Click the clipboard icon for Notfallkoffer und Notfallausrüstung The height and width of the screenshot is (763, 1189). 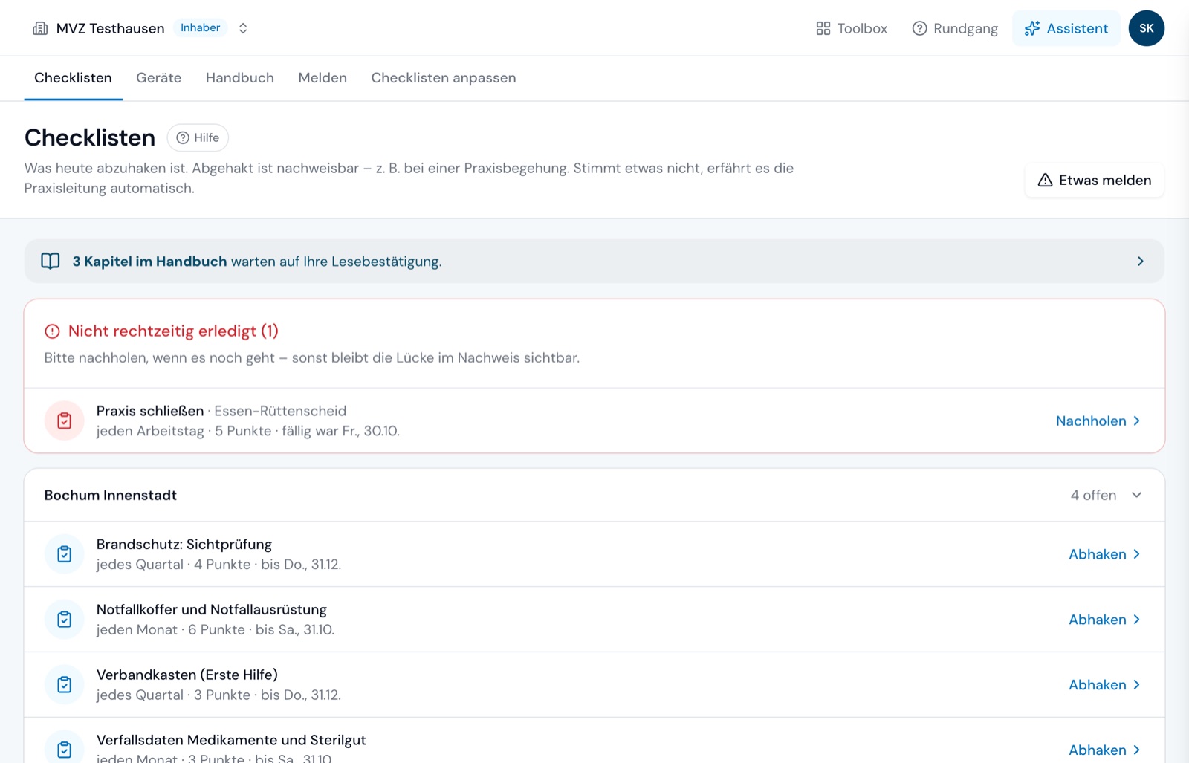click(65, 620)
